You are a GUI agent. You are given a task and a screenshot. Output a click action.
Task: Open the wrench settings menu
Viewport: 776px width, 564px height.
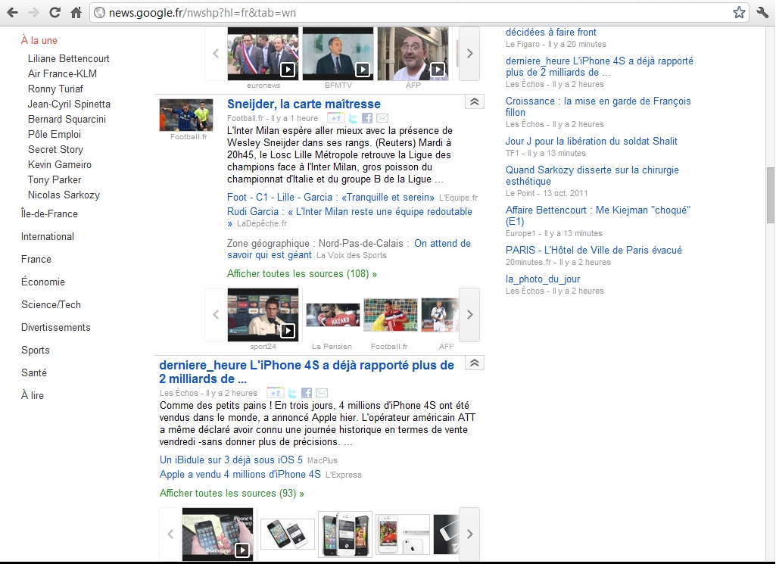[762, 12]
